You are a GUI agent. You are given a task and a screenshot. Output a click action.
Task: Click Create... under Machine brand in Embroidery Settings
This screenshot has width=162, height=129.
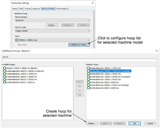(x=52, y=25)
